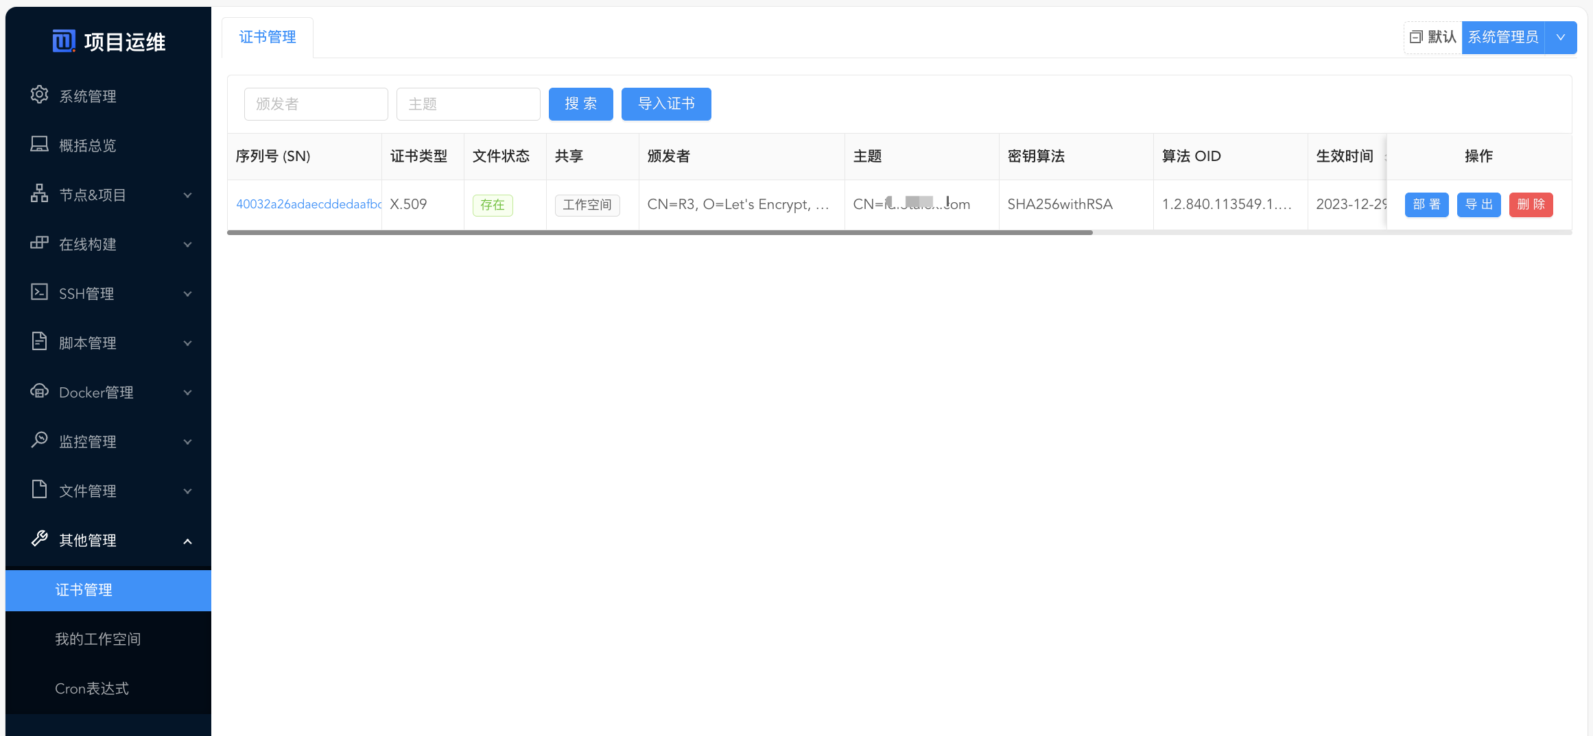
Task: Switch to the 证书管理 tab
Action: pos(267,37)
